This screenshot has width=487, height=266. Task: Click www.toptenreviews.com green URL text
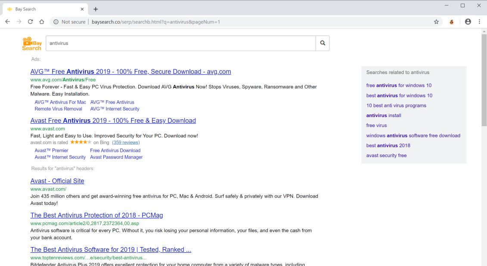click(89, 258)
